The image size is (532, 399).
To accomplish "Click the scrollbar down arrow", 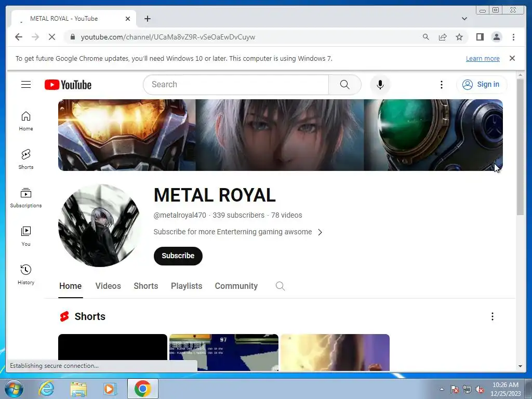I will pyautogui.click(x=520, y=366).
